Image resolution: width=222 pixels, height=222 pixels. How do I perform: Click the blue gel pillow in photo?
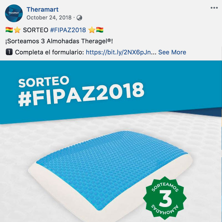(x=110, y=170)
